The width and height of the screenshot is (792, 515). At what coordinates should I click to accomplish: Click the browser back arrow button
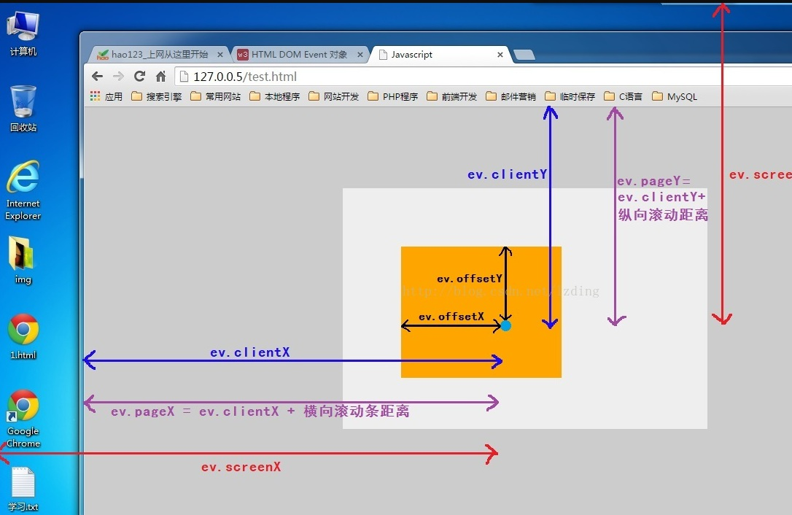click(x=97, y=77)
